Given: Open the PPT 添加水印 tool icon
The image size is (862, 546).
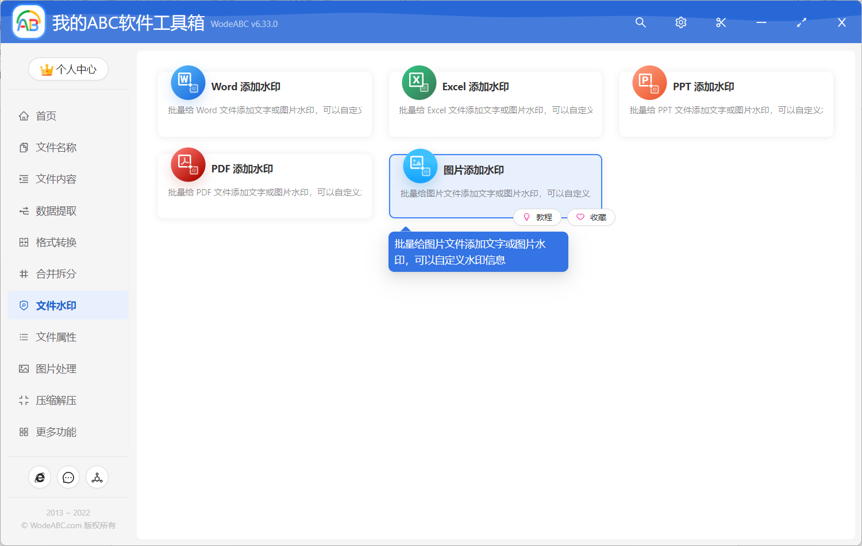Looking at the screenshot, I should pos(649,83).
